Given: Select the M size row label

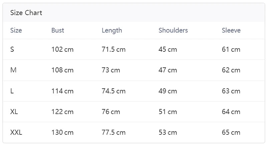Looking at the screenshot, I should [13, 70].
